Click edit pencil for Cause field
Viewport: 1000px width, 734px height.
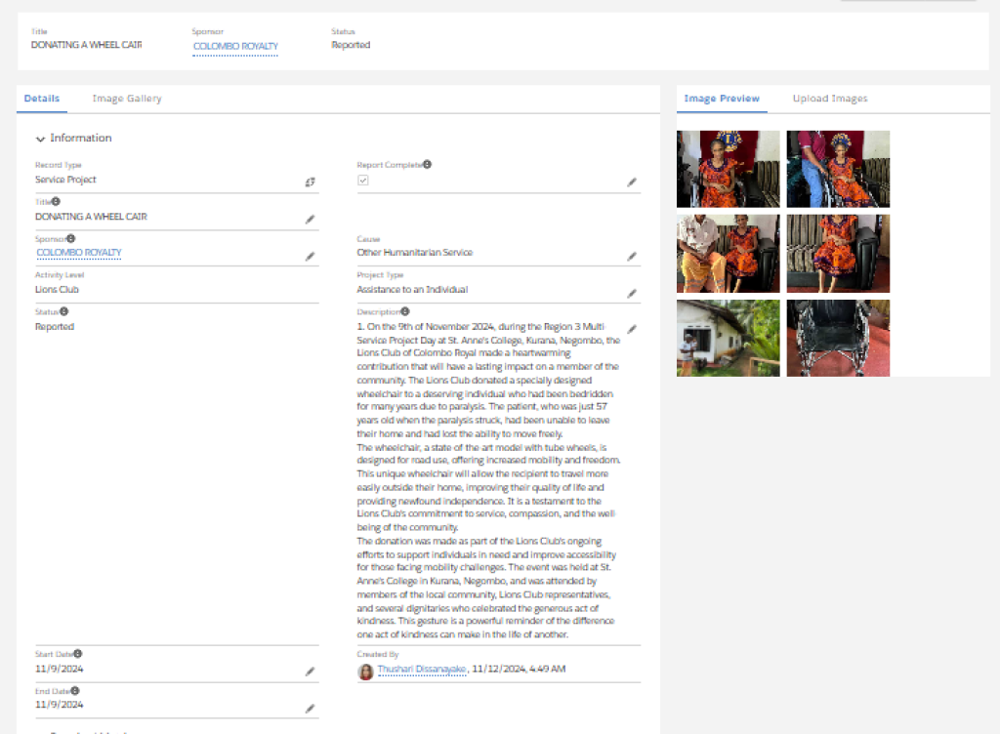tap(632, 256)
